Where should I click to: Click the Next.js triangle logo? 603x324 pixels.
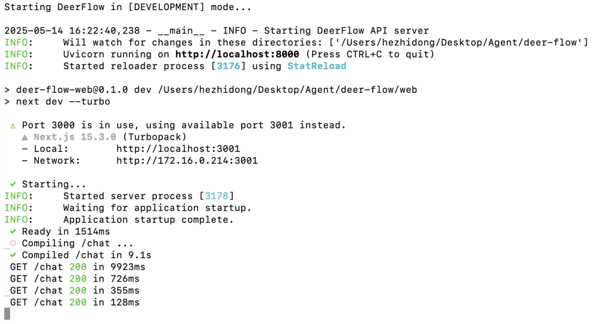25,137
